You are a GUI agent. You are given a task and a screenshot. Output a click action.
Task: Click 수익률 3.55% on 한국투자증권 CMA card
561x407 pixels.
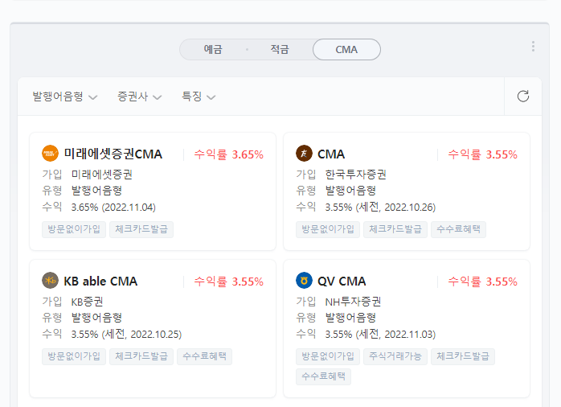pyautogui.click(x=483, y=154)
